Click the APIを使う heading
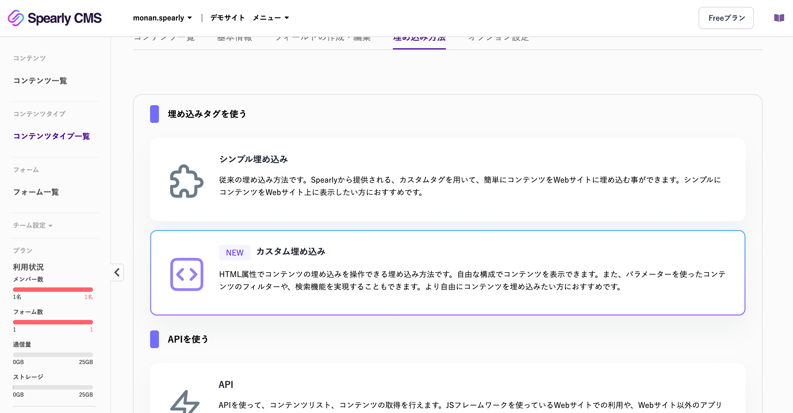Screen dimensions: 793x413 point(188,339)
